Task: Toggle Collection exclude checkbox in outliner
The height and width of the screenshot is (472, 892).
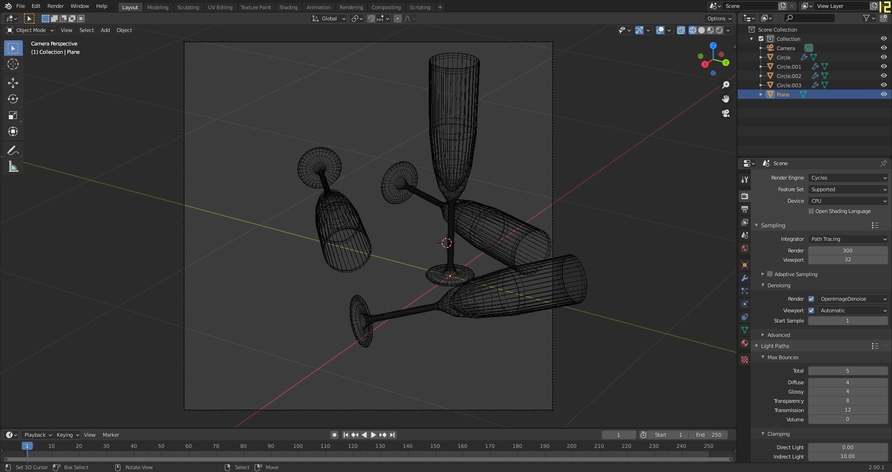Action: tap(761, 39)
